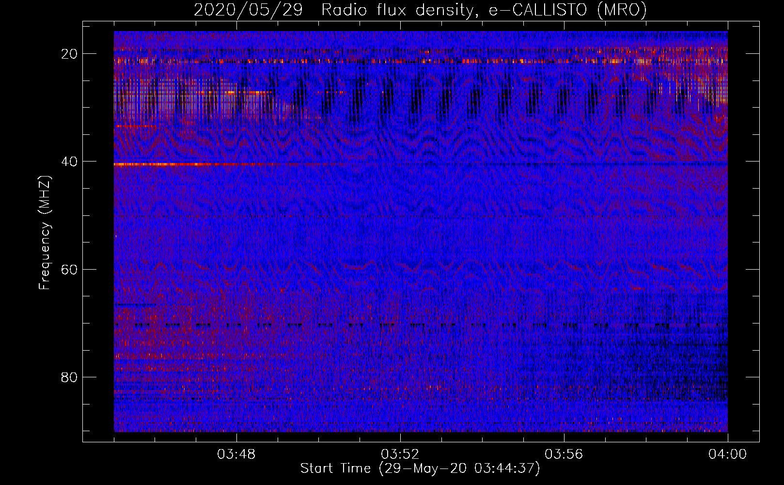Click the 60 frequency tick label

69,269
